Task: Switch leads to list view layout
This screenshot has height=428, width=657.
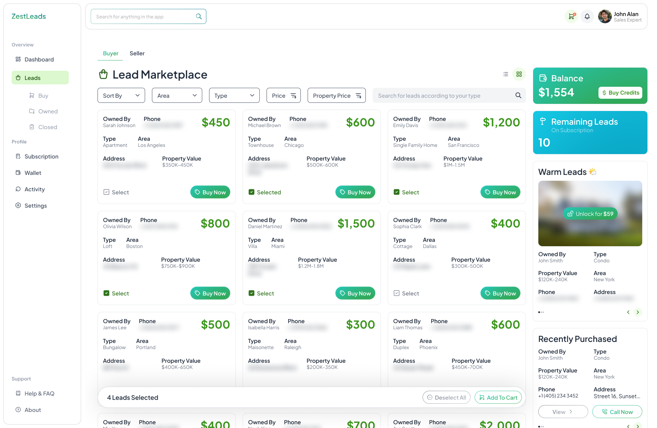Action: point(505,74)
